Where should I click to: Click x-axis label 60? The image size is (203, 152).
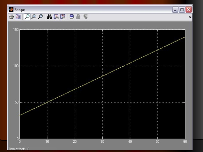(x=185, y=142)
